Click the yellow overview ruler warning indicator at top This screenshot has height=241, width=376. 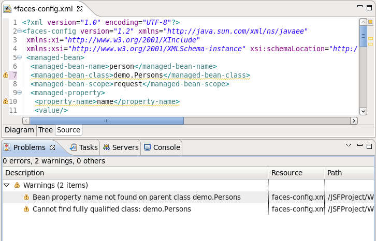pyautogui.click(x=370, y=22)
